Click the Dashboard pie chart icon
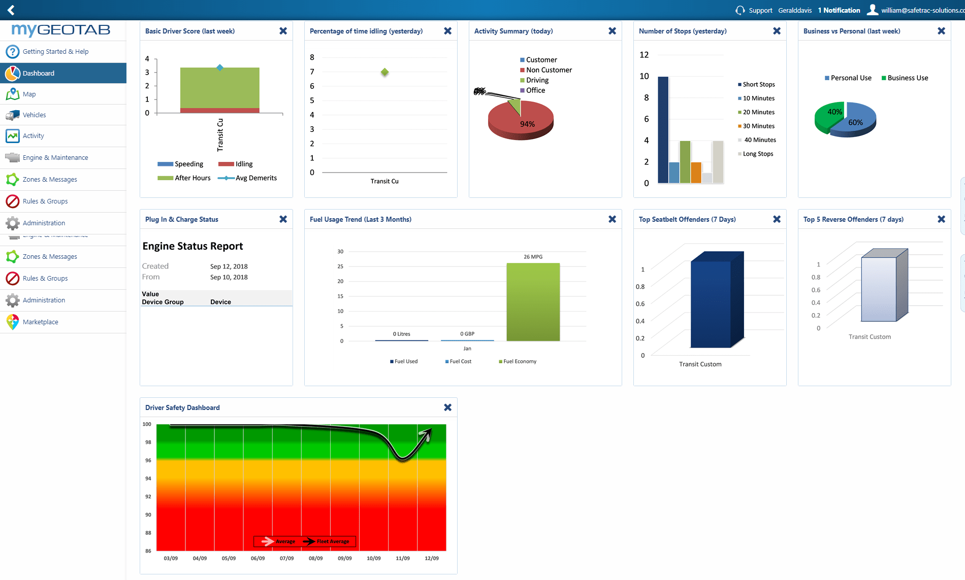 pyautogui.click(x=13, y=73)
